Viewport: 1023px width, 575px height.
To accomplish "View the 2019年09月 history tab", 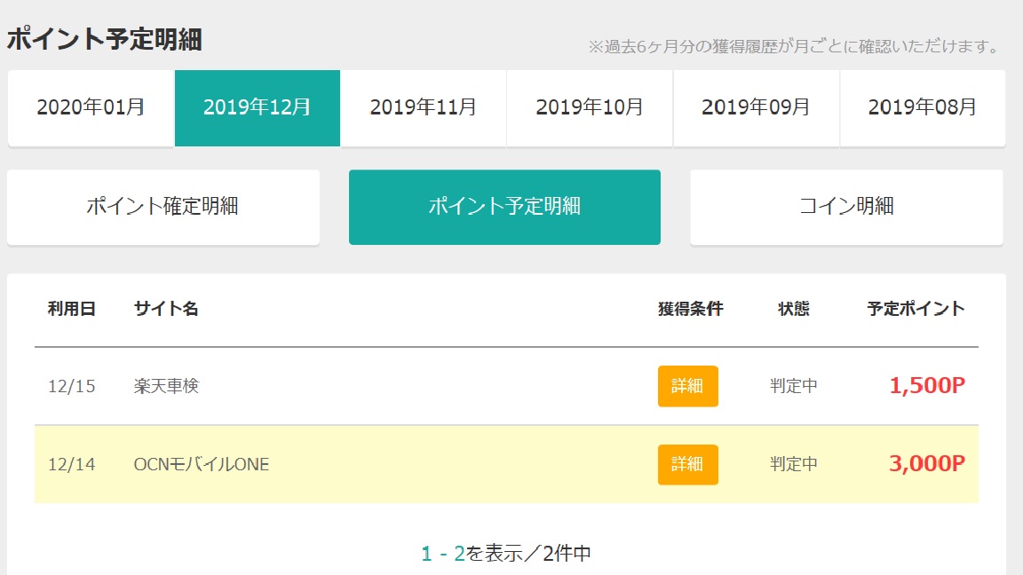I will click(x=757, y=108).
